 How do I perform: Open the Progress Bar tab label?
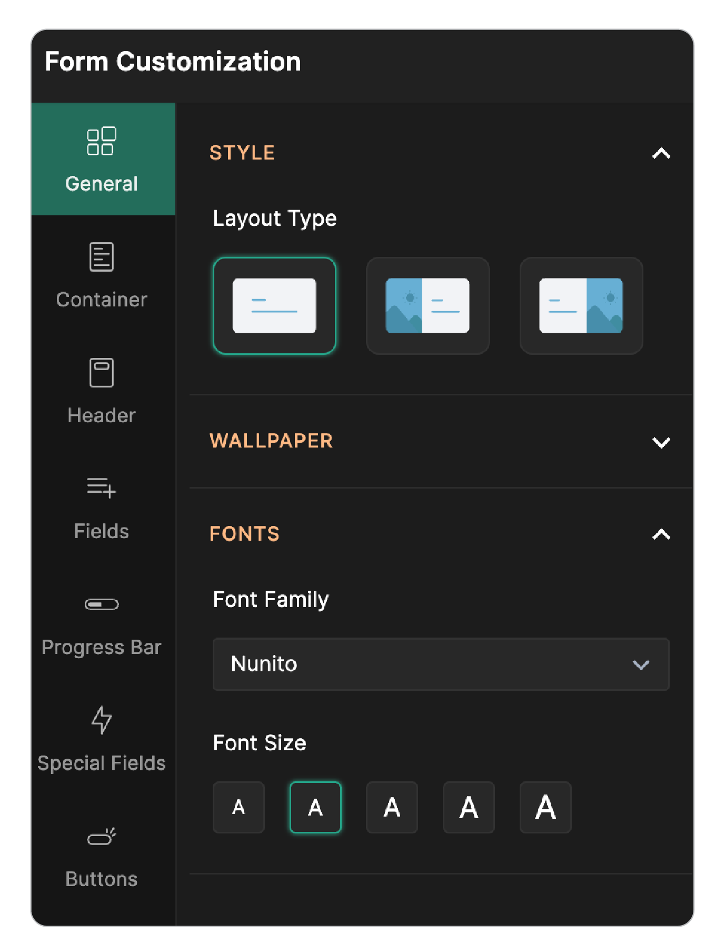(102, 648)
